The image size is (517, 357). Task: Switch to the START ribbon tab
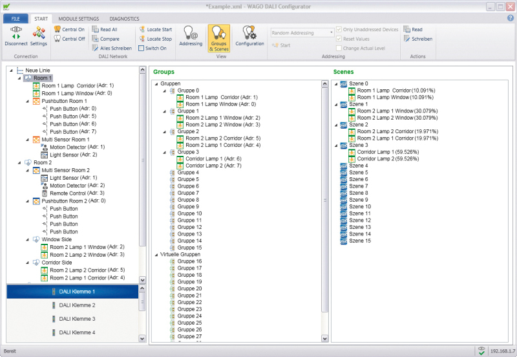[41, 19]
